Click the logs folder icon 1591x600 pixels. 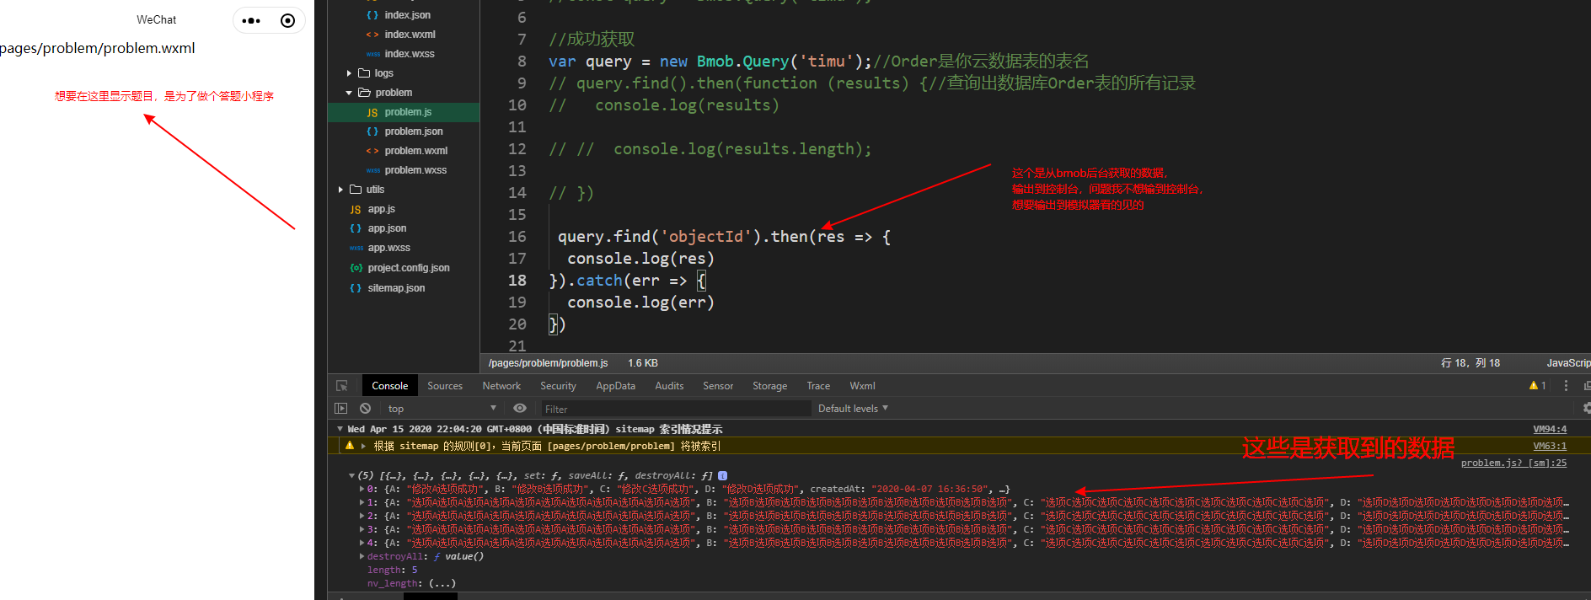point(364,73)
